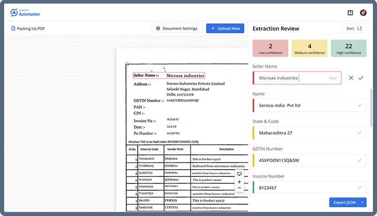Click the Extraction Review heading
377x216 pixels.
(276, 28)
